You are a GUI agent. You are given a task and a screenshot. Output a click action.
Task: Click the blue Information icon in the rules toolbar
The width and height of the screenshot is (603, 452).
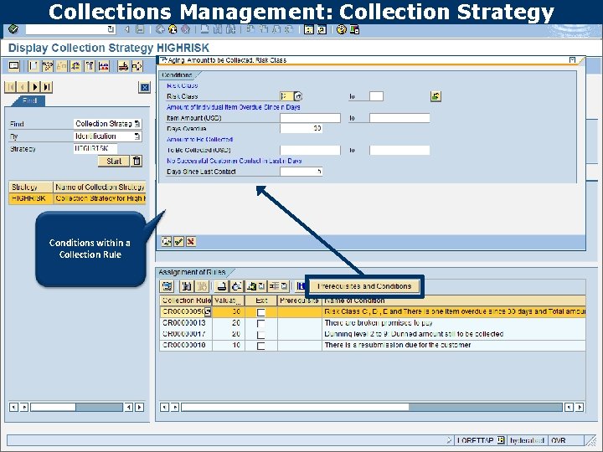pyautogui.click(x=301, y=286)
